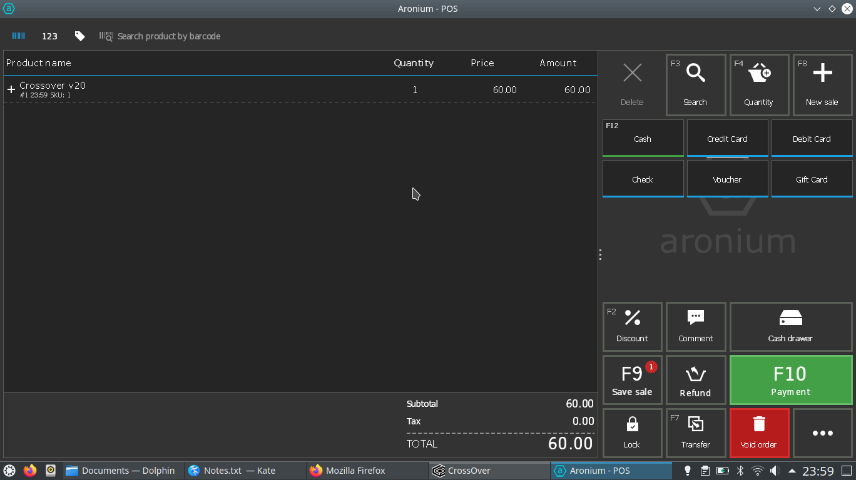Start a Refund with the return basket icon
This screenshot has width=856, height=480.
point(696,379)
